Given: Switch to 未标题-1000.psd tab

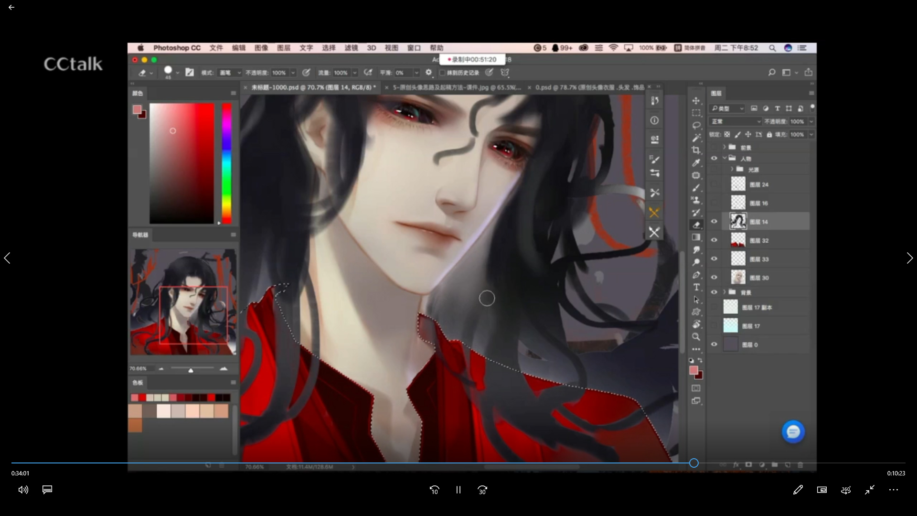Looking at the screenshot, I should (313, 87).
